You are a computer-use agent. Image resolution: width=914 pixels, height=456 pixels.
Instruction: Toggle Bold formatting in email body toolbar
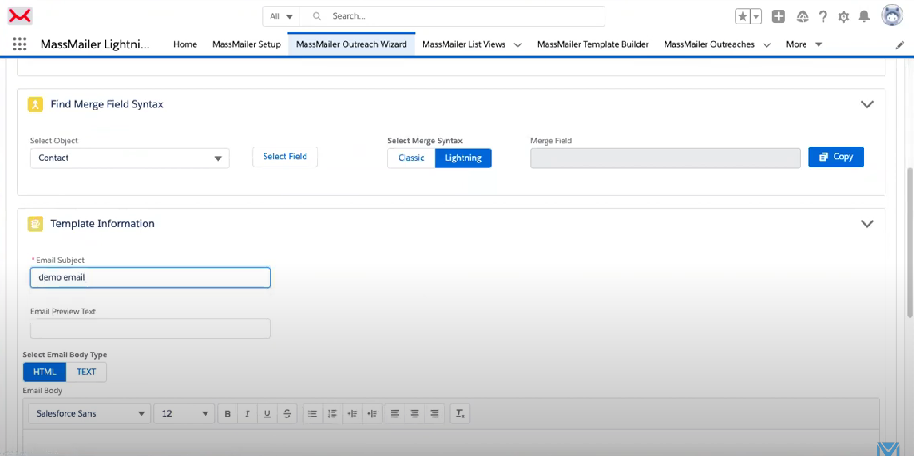pos(227,414)
